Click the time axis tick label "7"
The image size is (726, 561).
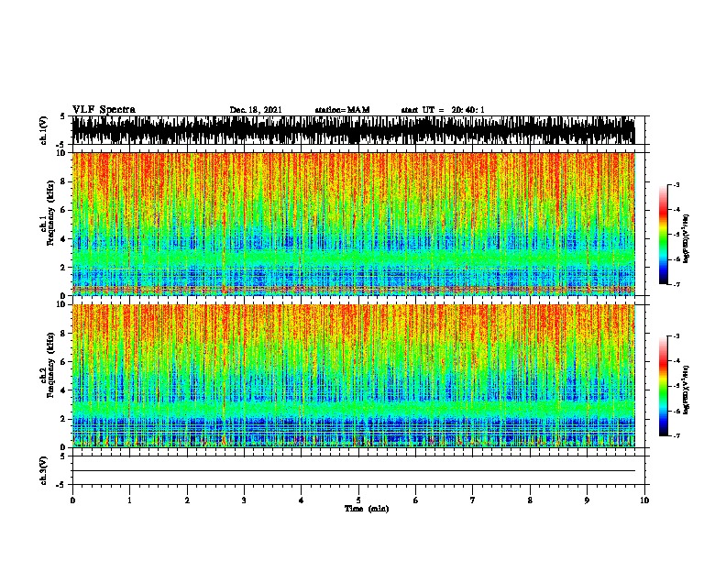tap(473, 500)
